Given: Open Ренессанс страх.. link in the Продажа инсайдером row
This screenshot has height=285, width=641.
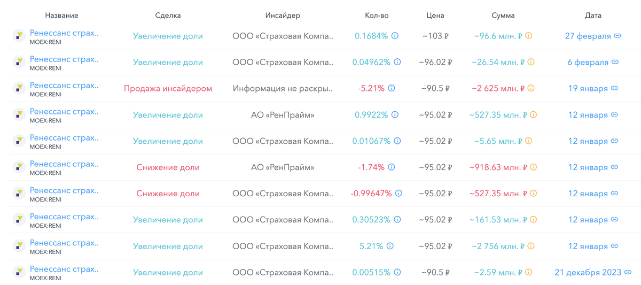Looking at the screenshot, I should [x=64, y=85].
